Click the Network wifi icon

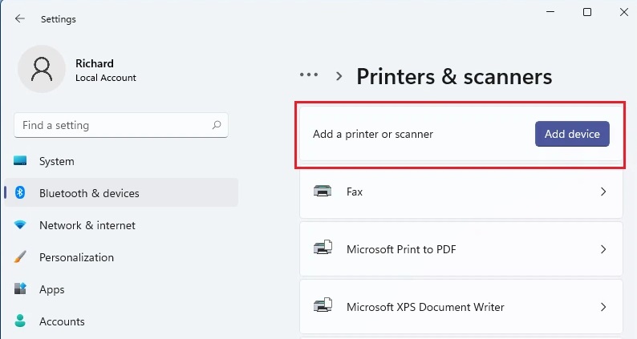[x=21, y=225]
